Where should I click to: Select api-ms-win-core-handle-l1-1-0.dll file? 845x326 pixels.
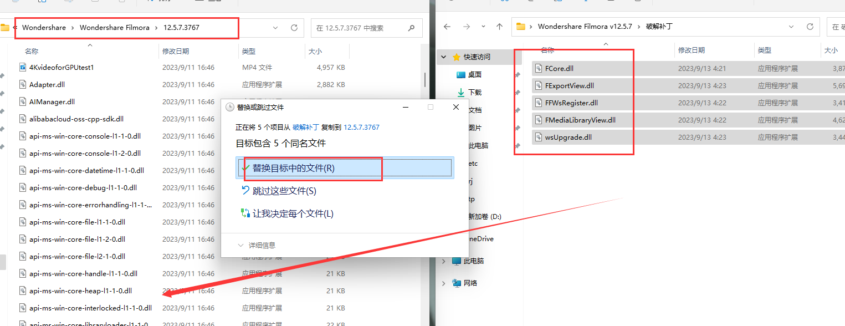83,273
